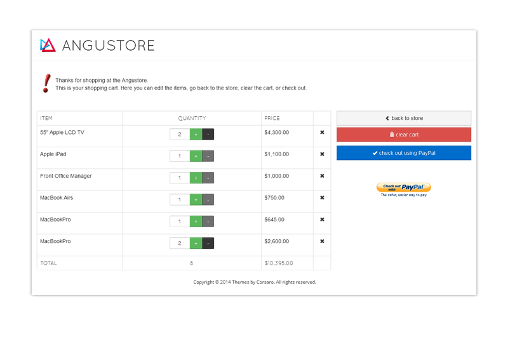Click the PayPal checkout logo badge
This screenshot has width=508, height=337.
[404, 188]
